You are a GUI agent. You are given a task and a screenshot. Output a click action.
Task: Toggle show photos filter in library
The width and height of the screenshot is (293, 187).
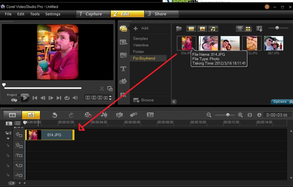(202, 29)
